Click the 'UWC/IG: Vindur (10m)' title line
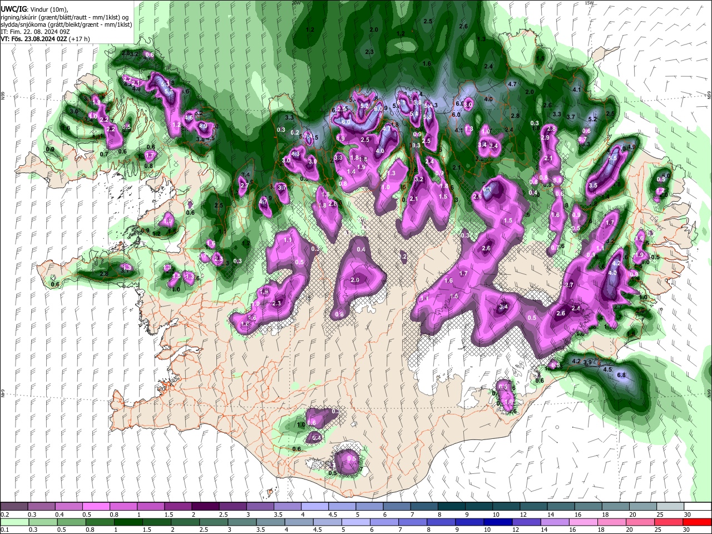The image size is (712, 534). click(x=34, y=9)
